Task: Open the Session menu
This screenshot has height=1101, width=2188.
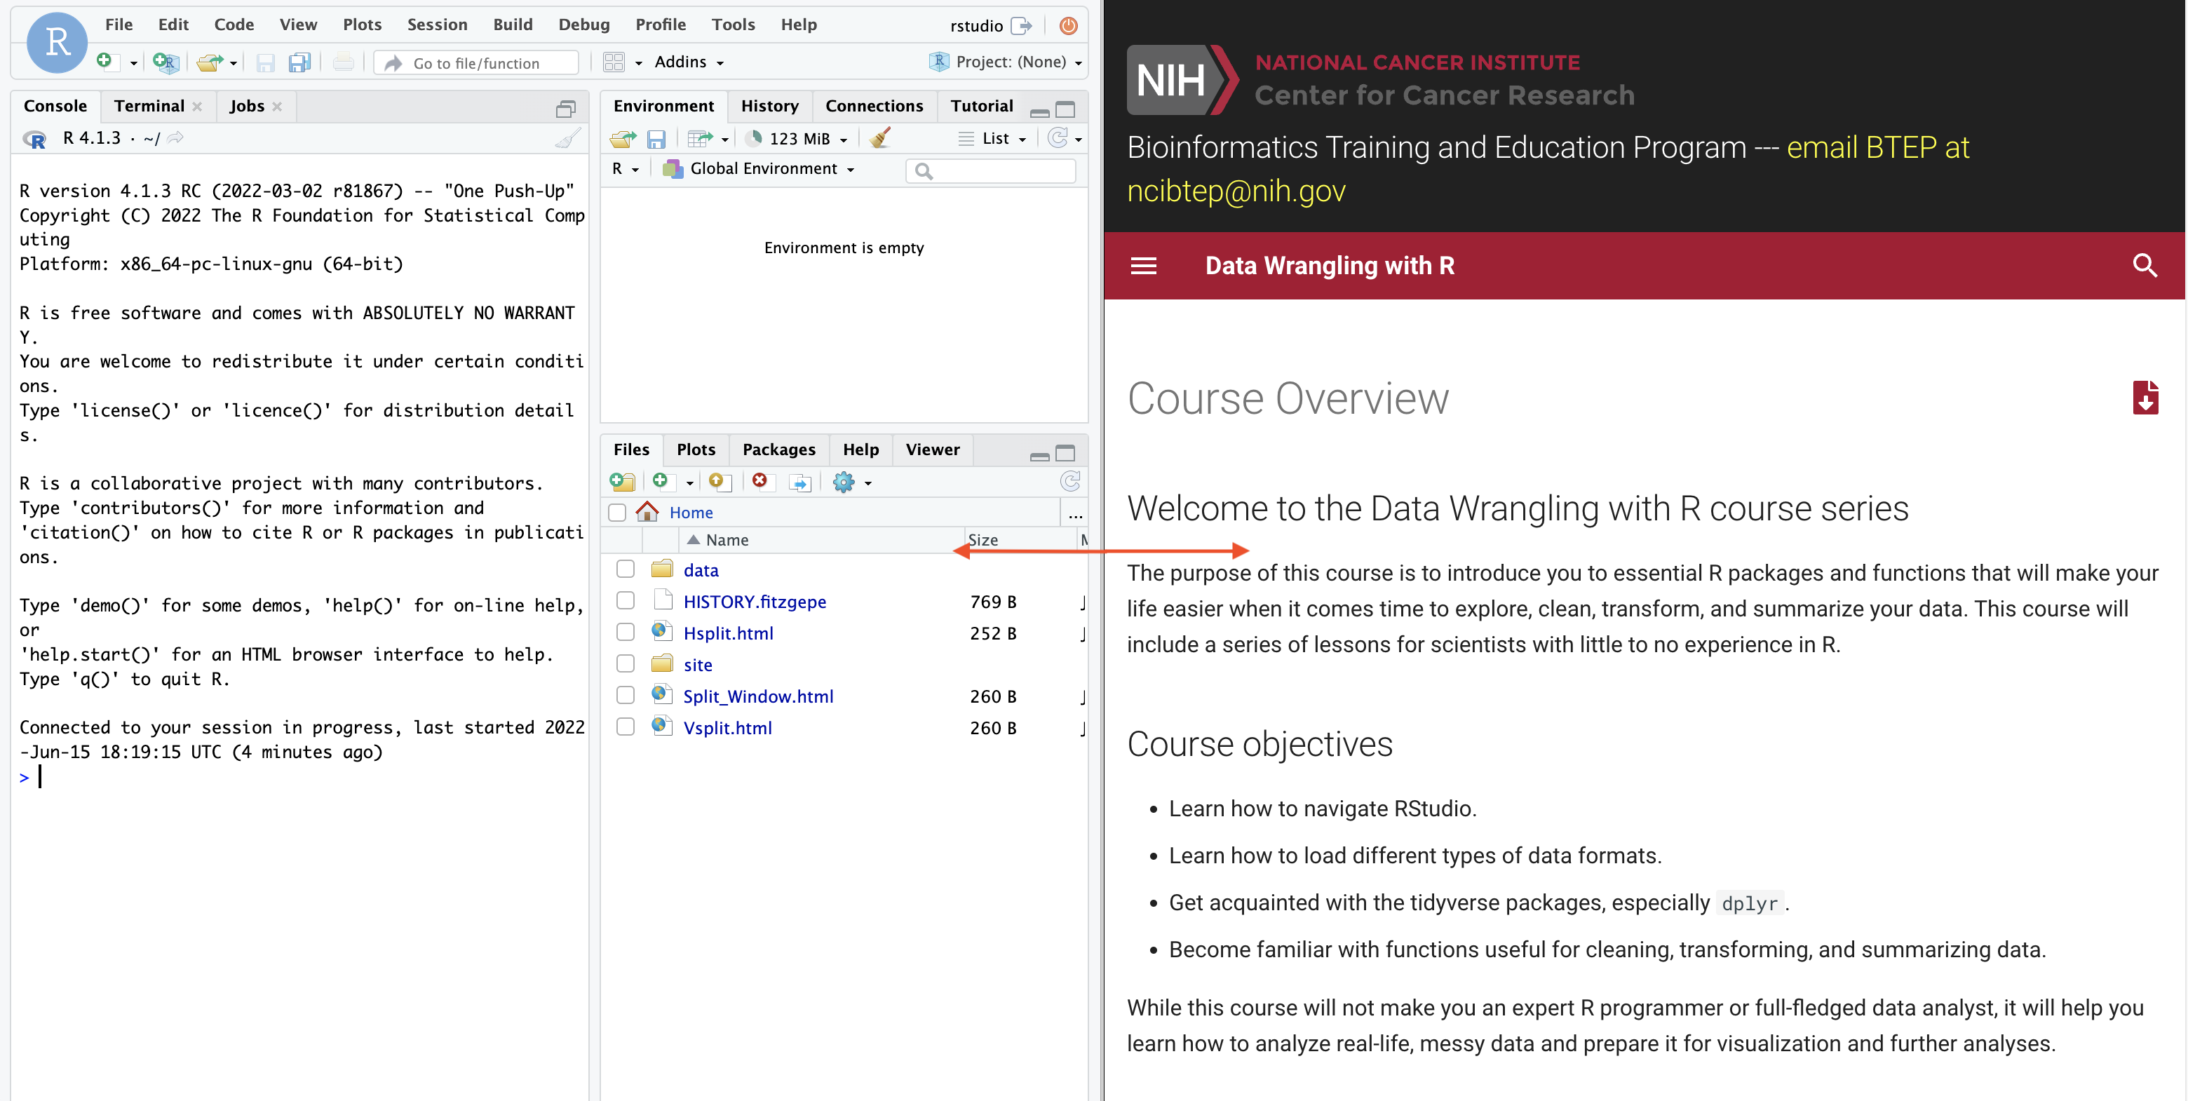Action: pos(437,25)
